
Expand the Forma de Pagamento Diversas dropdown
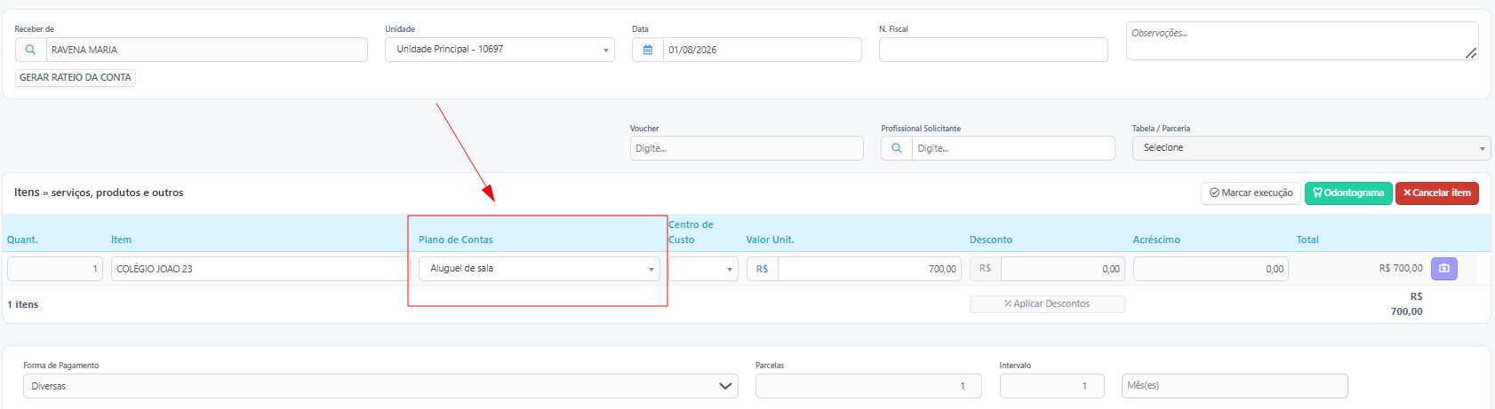tap(380, 386)
